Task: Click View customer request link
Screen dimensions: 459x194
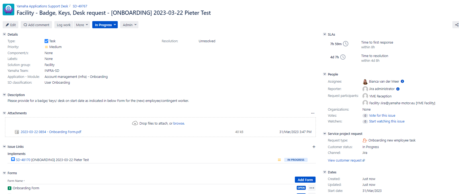Action: coord(344,160)
